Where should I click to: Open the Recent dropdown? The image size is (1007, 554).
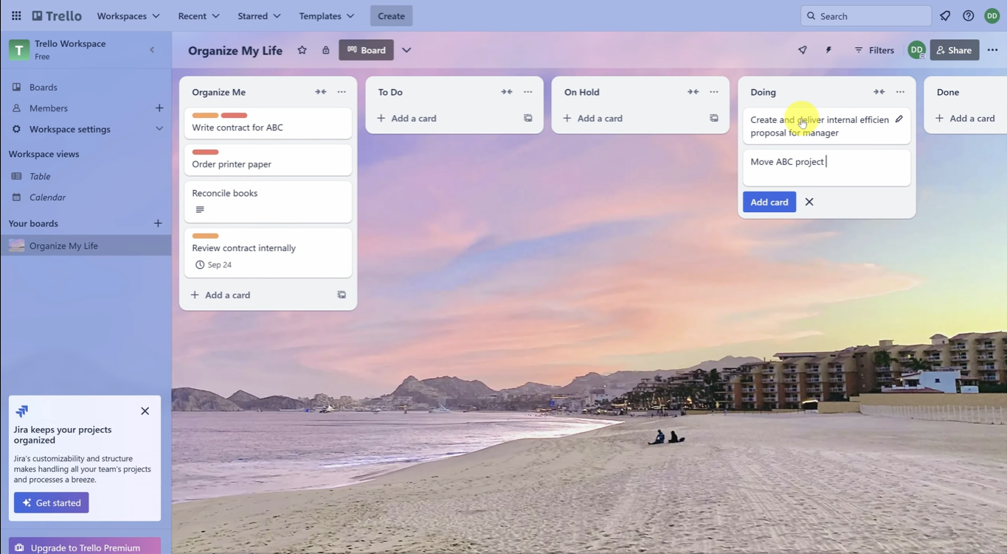tap(198, 15)
